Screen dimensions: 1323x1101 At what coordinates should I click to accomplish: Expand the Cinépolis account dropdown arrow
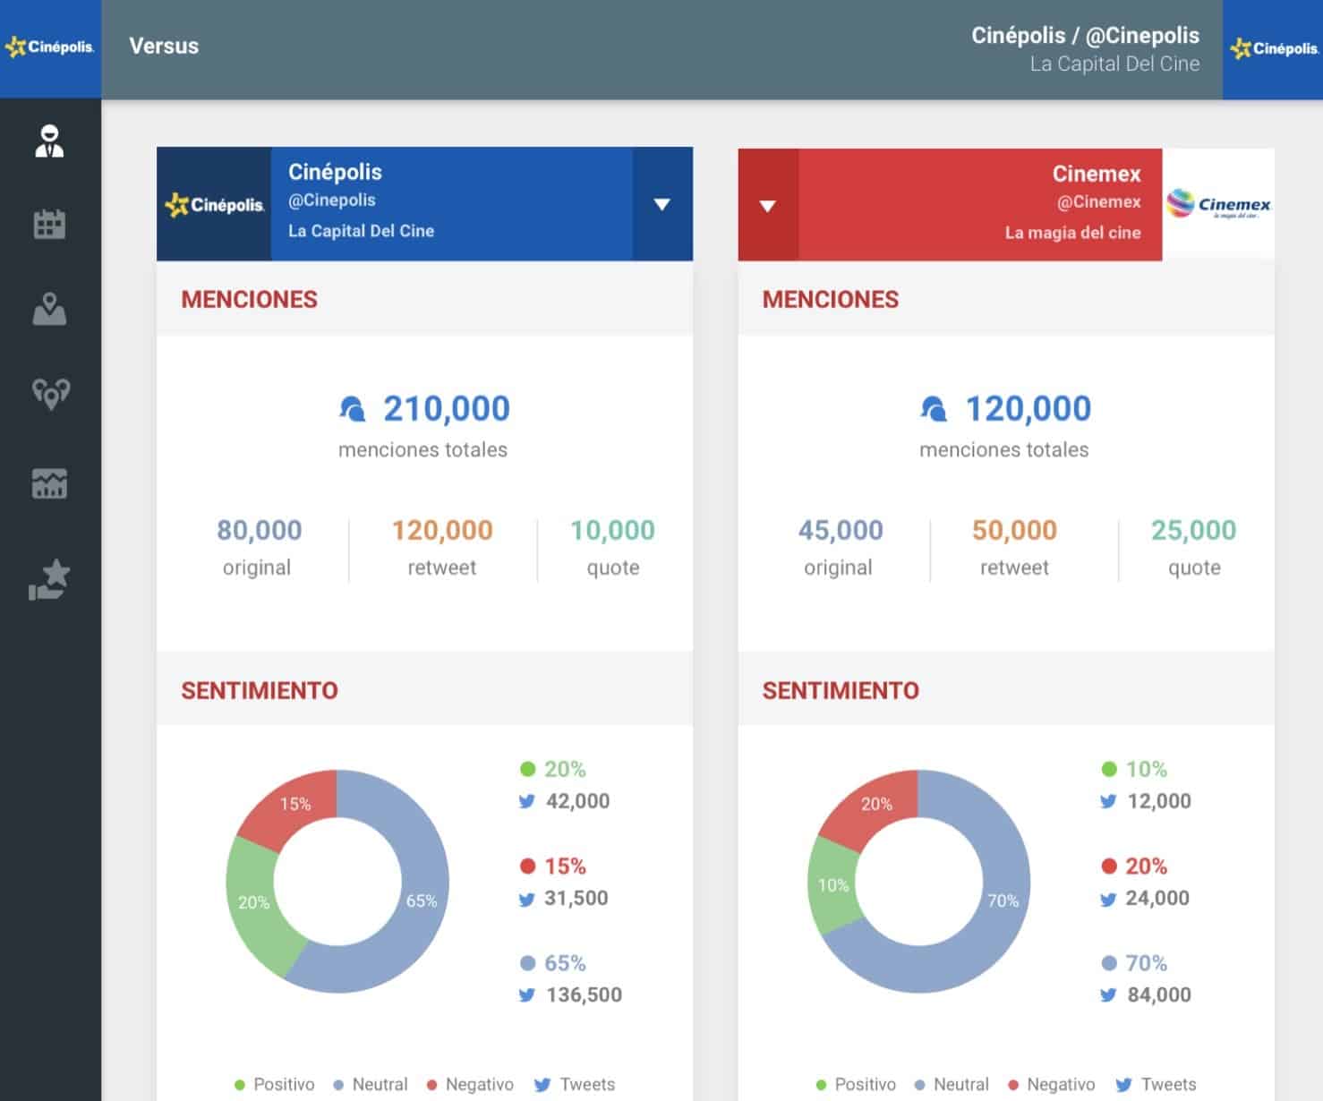coord(661,204)
